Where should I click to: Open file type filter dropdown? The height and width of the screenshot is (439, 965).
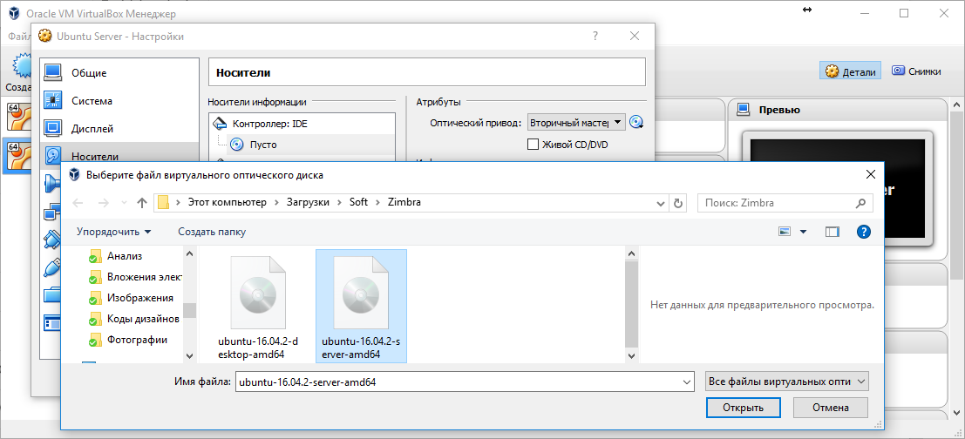[x=786, y=382]
